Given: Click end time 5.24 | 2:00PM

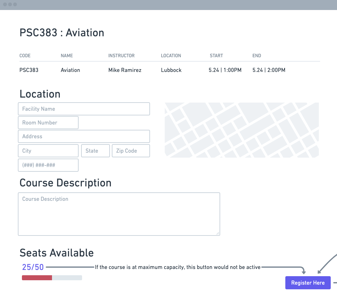Looking at the screenshot, I should (269, 70).
